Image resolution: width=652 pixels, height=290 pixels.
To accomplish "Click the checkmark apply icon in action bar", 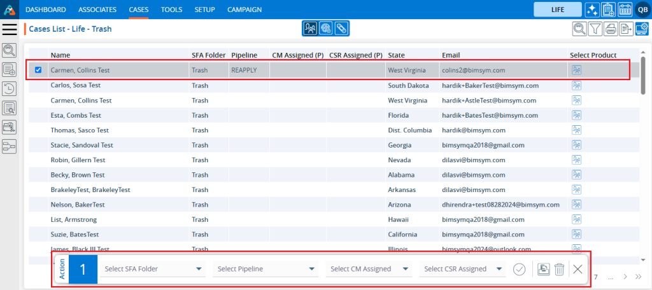I will 519,269.
